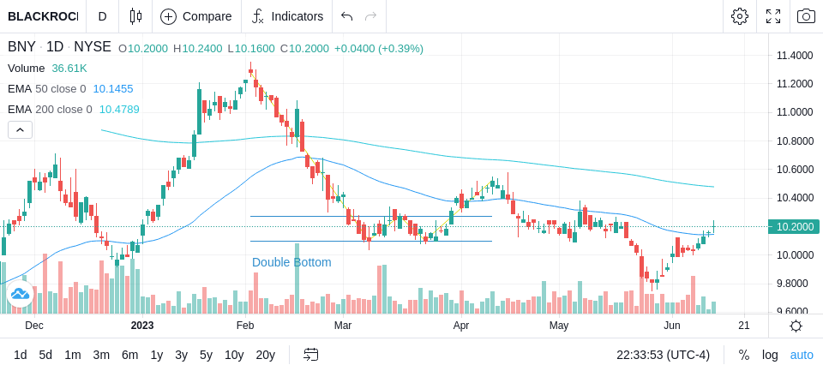Viewport: 823px width, 371px height.
Task: Set the range to 3m
Action: (101, 356)
